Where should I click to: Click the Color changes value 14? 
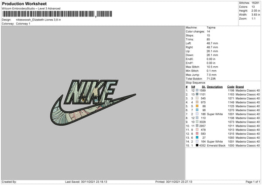(x=208, y=31)
